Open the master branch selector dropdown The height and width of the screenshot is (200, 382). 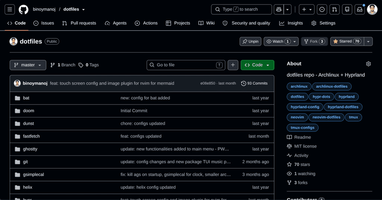point(28,65)
